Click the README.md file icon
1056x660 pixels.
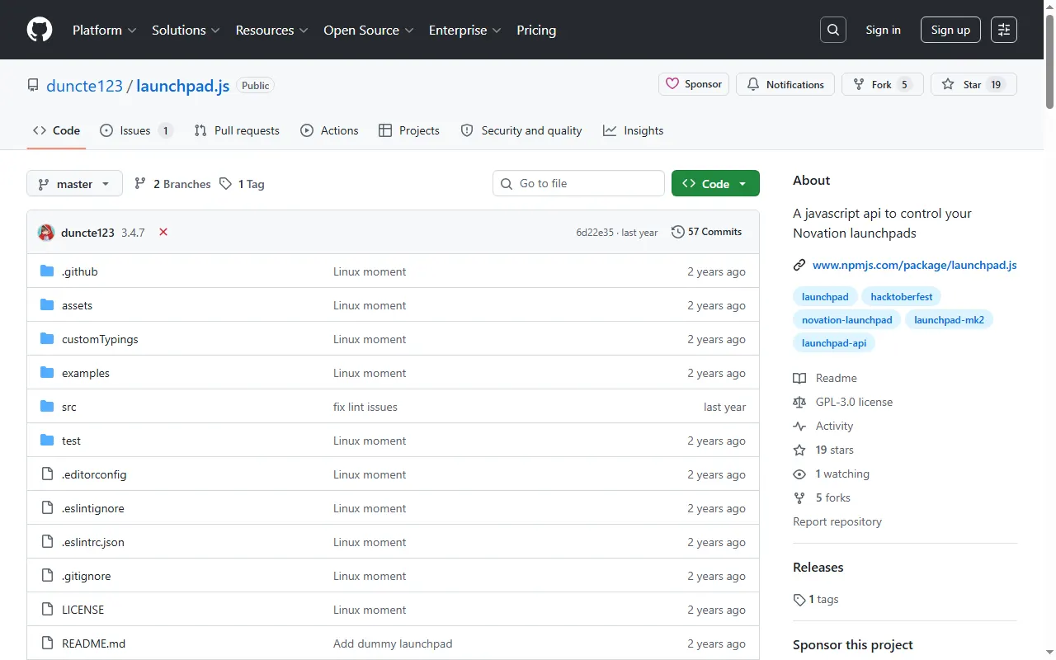(x=47, y=643)
